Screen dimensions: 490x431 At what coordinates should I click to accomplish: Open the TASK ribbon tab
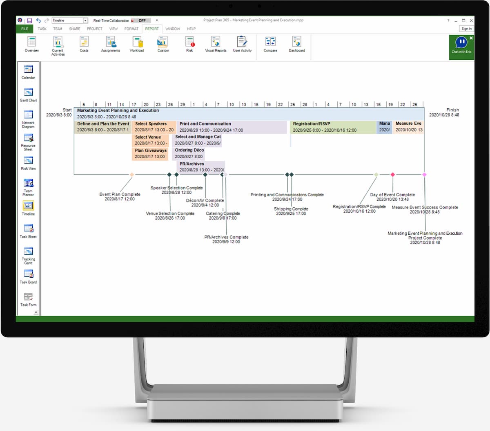42,29
